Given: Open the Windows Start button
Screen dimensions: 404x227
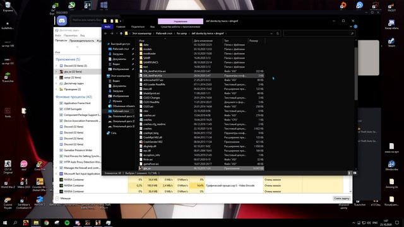Looking at the screenshot, I should (5, 223).
